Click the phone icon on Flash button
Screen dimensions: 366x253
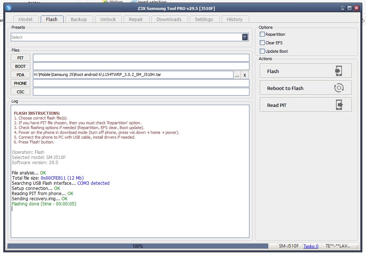click(339, 71)
